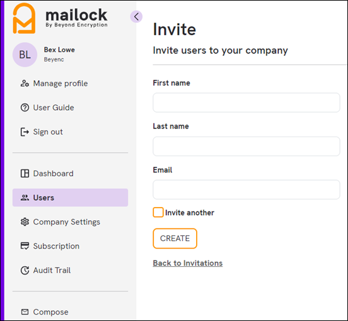Viewport: 348px width, 321px height.
Task: Click the Audit Trail clock icon
Action: (x=25, y=270)
